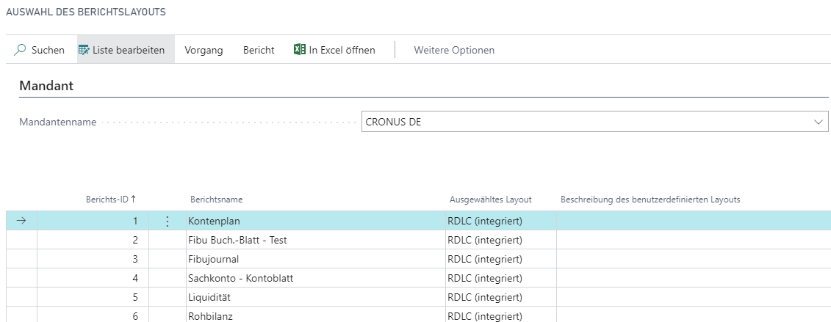Open the Vorgang menu
Image resolution: width=831 pixels, height=322 pixels.
(x=204, y=50)
